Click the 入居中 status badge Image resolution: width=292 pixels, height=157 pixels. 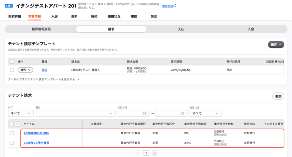pos(9,6)
